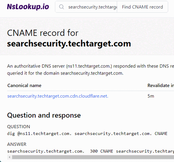Select the Canonical name column header
Image resolution: width=174 pixels, height=162 pixels.
[24, 86]
